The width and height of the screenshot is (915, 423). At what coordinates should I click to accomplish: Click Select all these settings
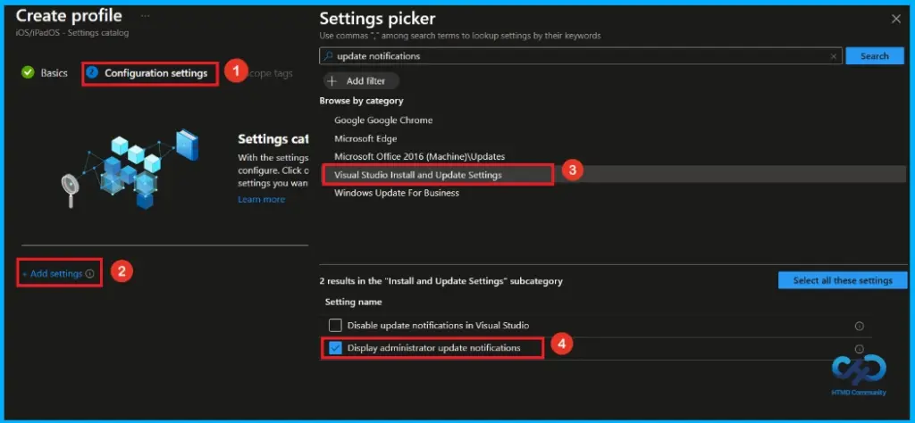coord(843,280)
